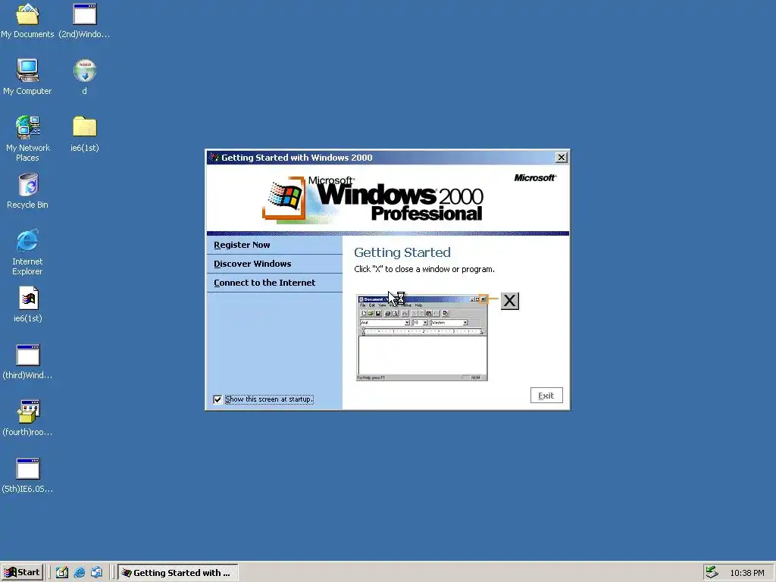
Task: Close the Getting Started dialog
Action: click(x=562, y=158)
